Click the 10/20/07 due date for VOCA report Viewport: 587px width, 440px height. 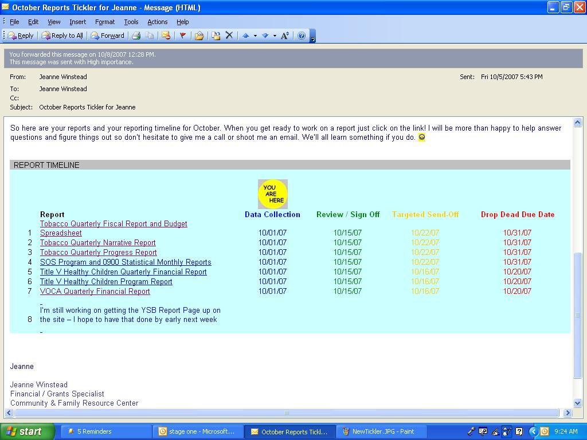(x=517, y=291)
